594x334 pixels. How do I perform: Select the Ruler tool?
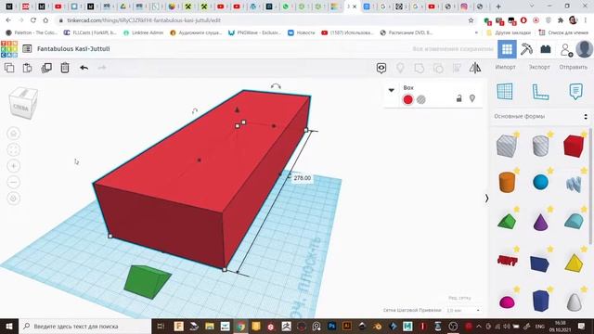[540, 92]
